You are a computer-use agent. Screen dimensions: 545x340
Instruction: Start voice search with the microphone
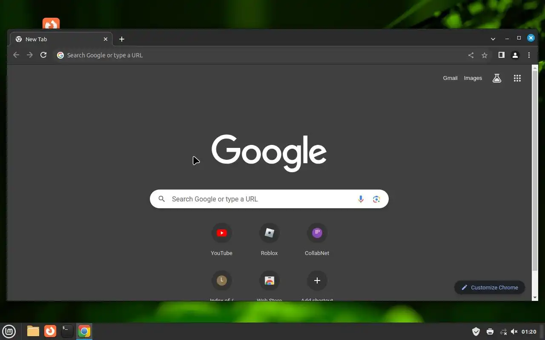[361, 199]
